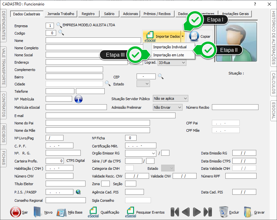Open the Registro tab
The height and width of the screenshot is (220, 277).
point(88,14)
